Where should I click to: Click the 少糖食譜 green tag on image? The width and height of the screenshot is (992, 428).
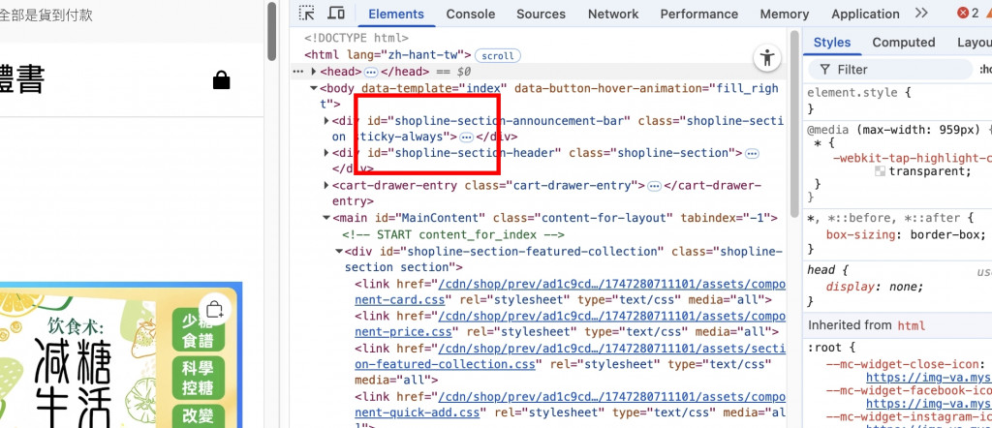point(199,328)
